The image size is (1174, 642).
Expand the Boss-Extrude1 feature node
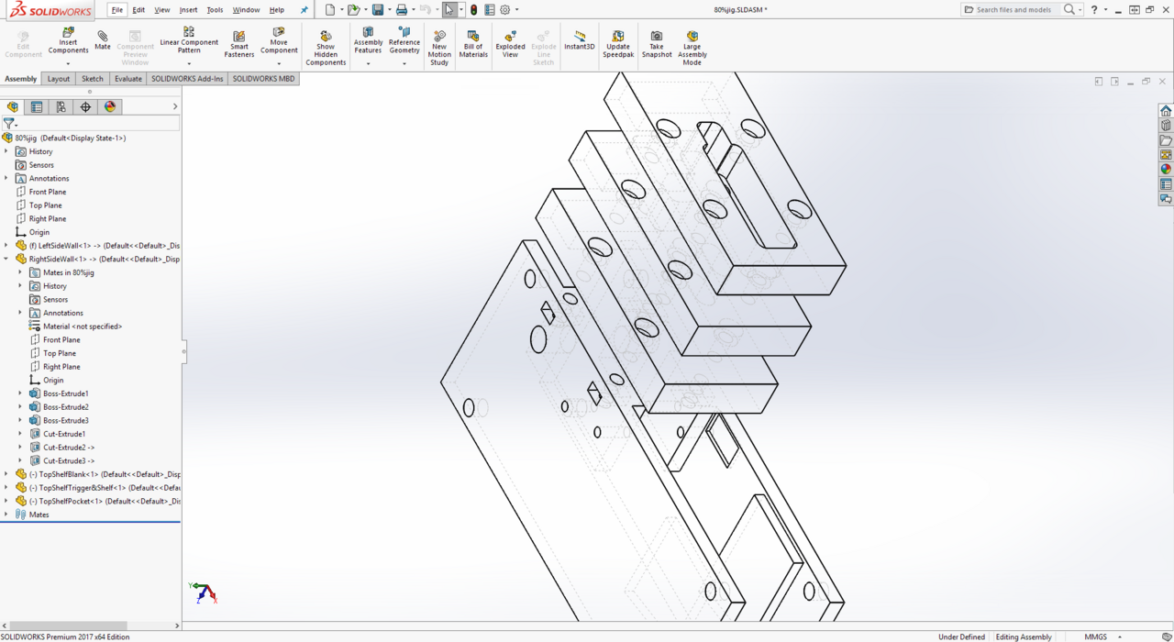click(x=20, y=393)
